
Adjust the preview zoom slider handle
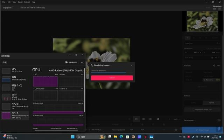click(x=158, y=119)
